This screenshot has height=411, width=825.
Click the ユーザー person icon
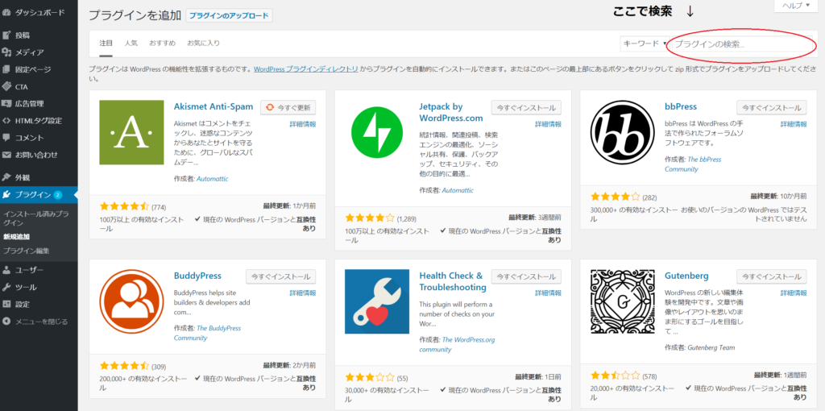[x=6, y=270]
